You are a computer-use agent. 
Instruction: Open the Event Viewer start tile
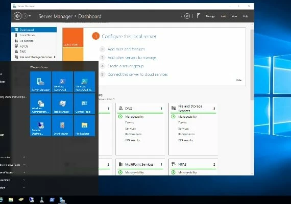pos(63,125)
